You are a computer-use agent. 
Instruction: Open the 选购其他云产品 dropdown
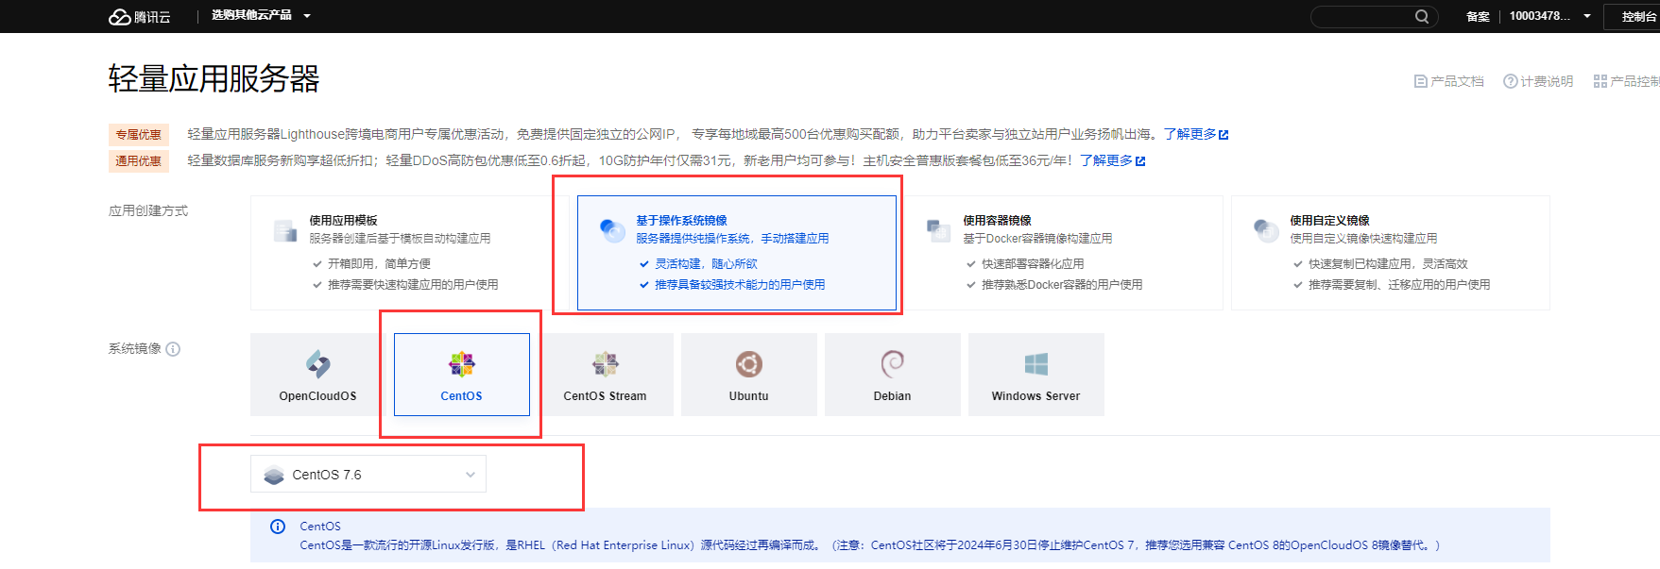pos(261,15)
